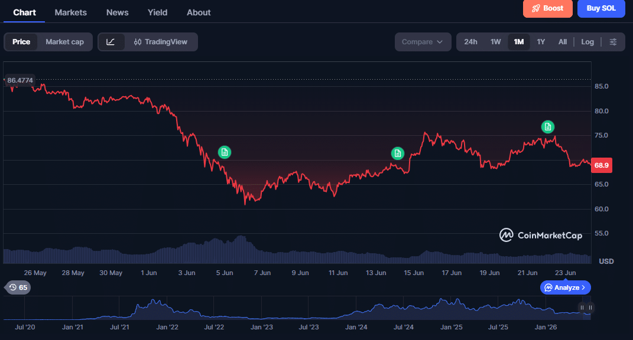The width and height of the screenshot is (633, 340).
Task: Open the Yield tab
Action: coord(157,12)
